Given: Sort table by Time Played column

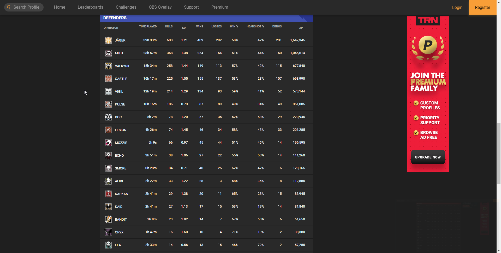Looking at the screenshot, I should coord(148,27).
